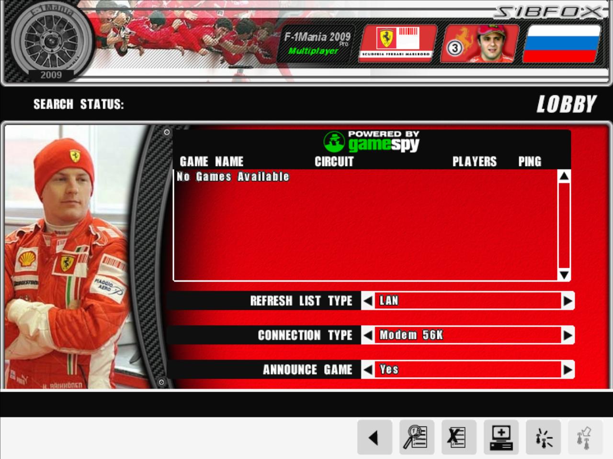This screenshot has height=459, width=613.
Task: Click game list scroll up arrow
Action: (564, 176)
